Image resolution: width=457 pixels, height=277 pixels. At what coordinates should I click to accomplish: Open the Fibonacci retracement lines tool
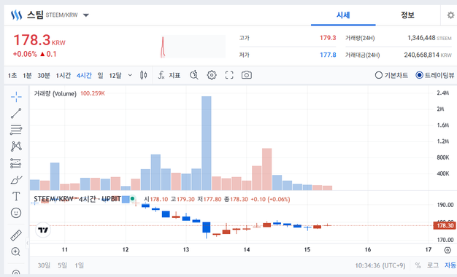[16, 130]
